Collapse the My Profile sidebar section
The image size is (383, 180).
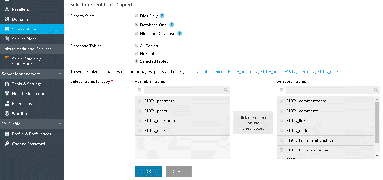point(60,124)
